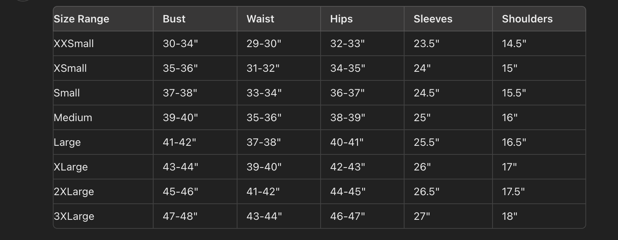618x240 pixels.
Task: Click the Small size row label
Action: (67, 93)
